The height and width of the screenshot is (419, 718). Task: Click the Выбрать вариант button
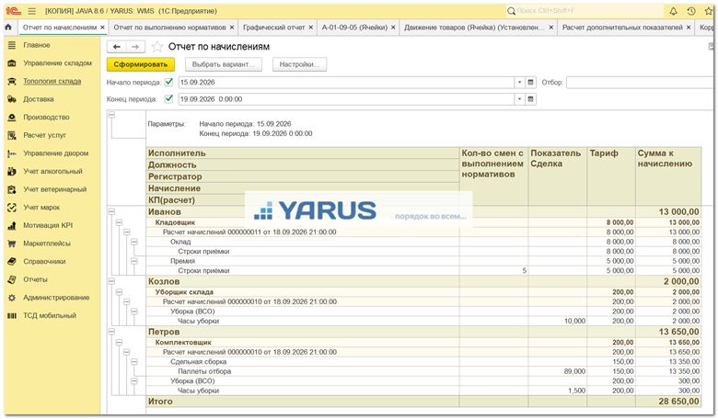pyautogui.click(x=224, y=64)
